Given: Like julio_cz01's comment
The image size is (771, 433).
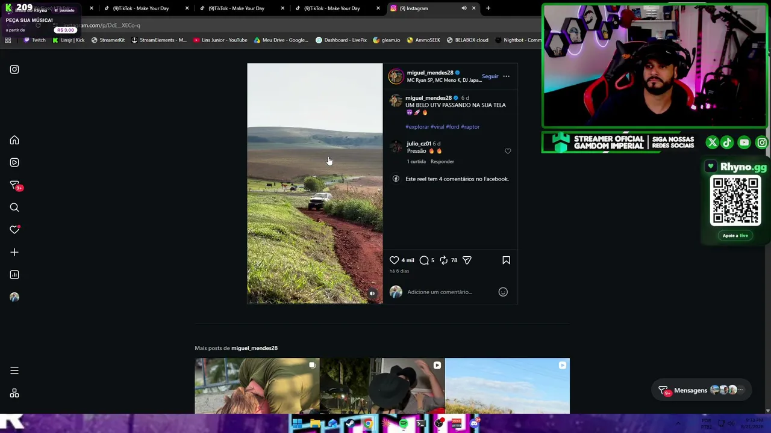Looking at the screenshot, I should pyautogui.click(x=508, y=151).
